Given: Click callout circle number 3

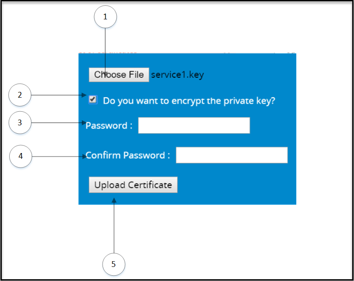Looking at the screenshot, I should coord(20,123).
